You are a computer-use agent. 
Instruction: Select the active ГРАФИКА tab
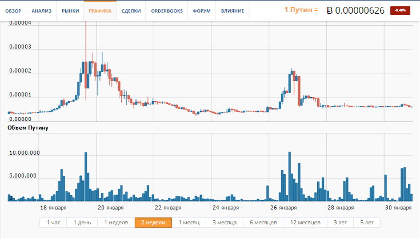[100, 11]
